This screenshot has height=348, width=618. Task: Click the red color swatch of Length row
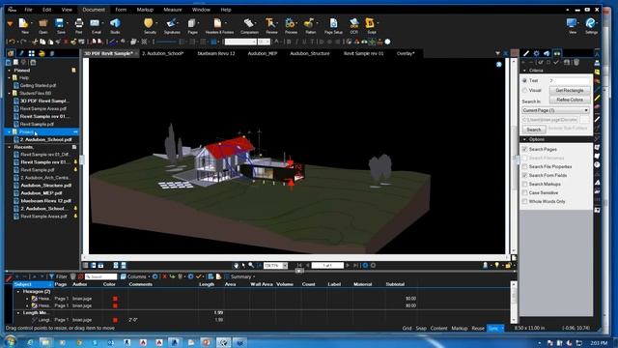[x=115, y=320]
